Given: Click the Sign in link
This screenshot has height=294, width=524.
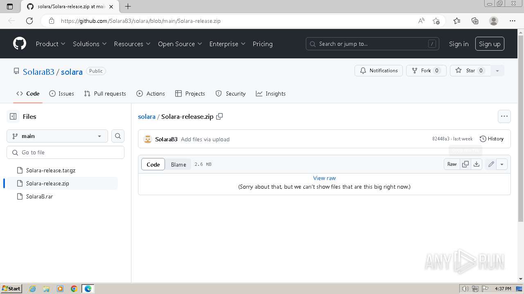Looking at the screenshot, I should coord(458,44).
